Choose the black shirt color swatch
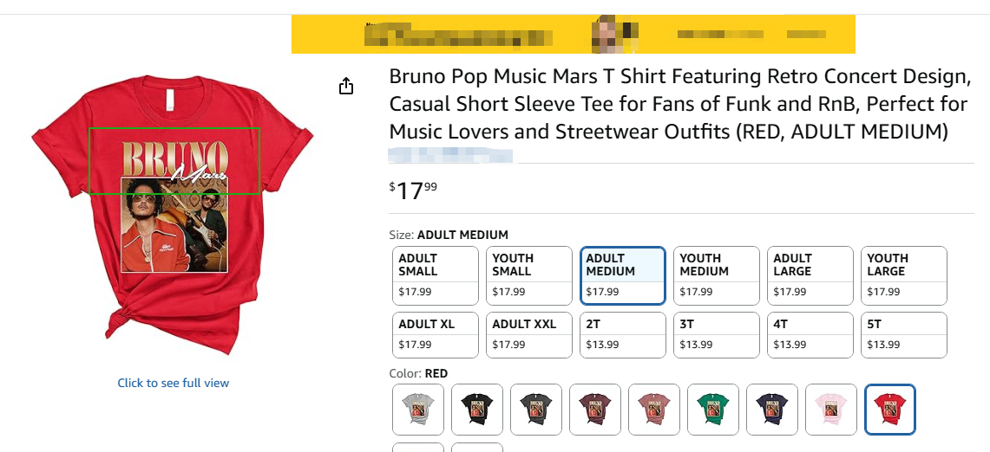 coord(477,409)
